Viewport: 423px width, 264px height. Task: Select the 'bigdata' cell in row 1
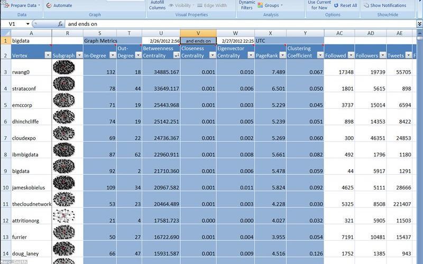tap(31, 41)
